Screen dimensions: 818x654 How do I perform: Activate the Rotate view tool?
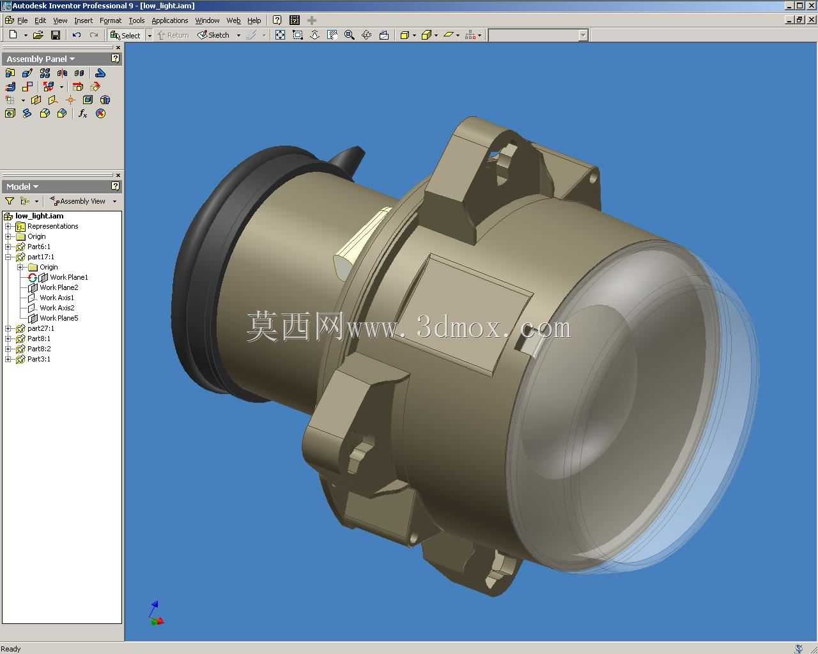[x=366, y=35]
